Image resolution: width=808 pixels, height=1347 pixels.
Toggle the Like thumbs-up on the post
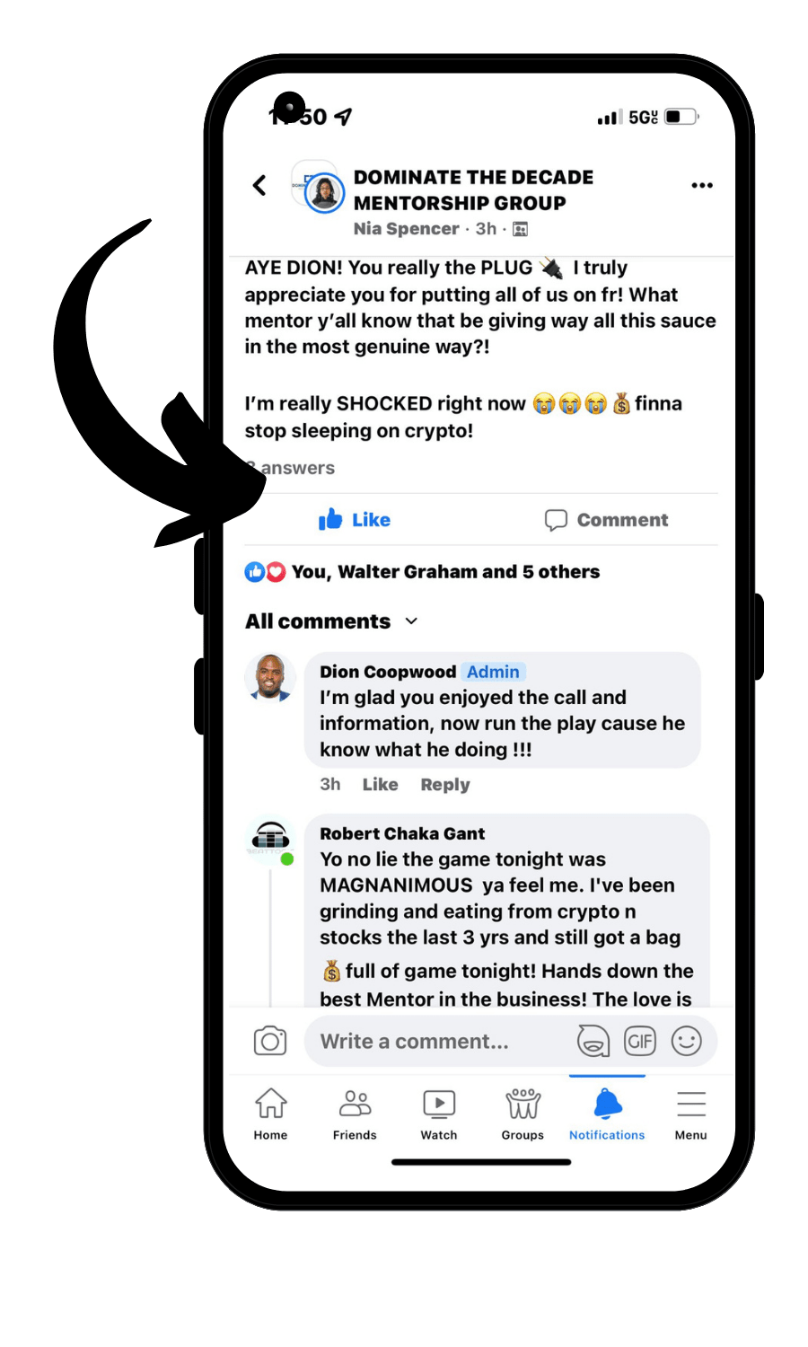point(355,520)
